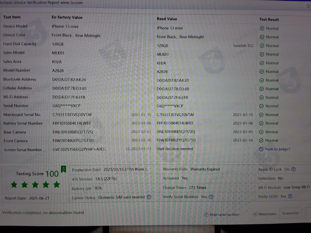
Task: Click the first green rating star
Action: click(x=14, y=185)
